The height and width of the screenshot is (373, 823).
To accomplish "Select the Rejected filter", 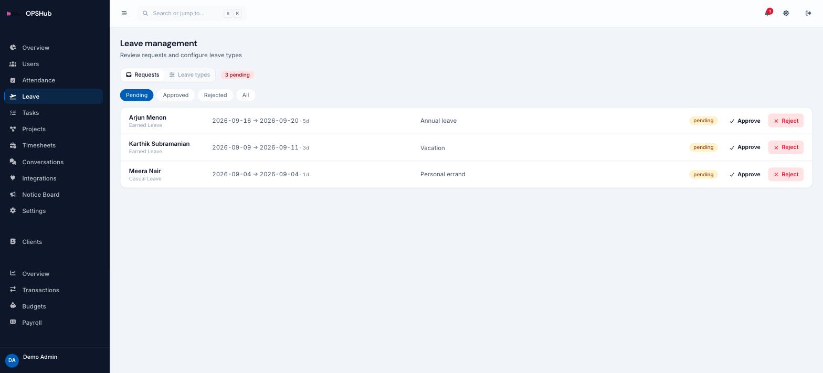I will 215,95.
